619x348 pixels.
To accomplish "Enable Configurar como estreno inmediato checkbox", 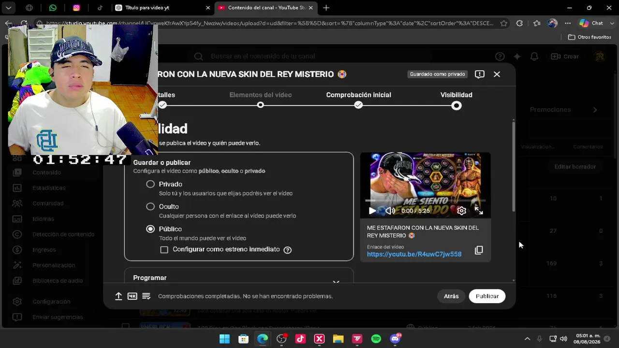I will point(164,250).
